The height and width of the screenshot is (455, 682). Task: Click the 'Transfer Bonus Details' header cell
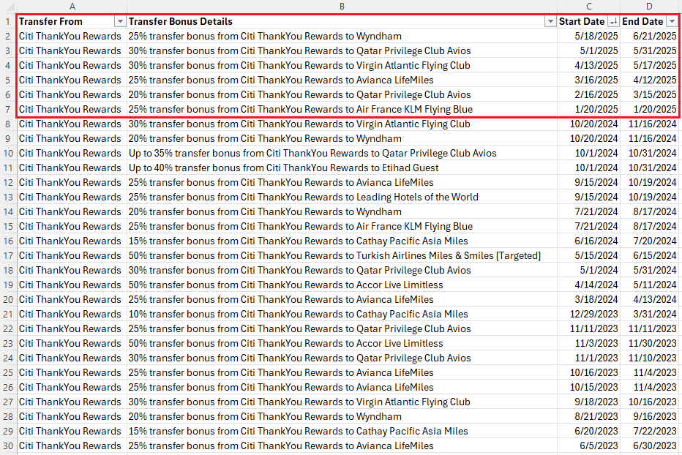[342, 21]
